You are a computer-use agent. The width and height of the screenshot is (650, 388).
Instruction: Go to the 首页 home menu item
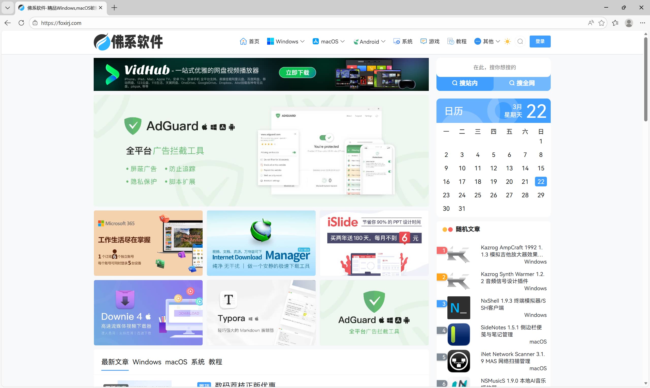click(249, 42)
